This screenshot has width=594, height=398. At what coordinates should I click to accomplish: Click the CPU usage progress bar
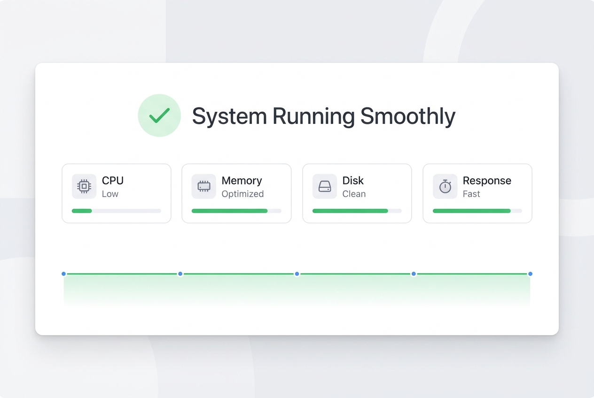117,211
